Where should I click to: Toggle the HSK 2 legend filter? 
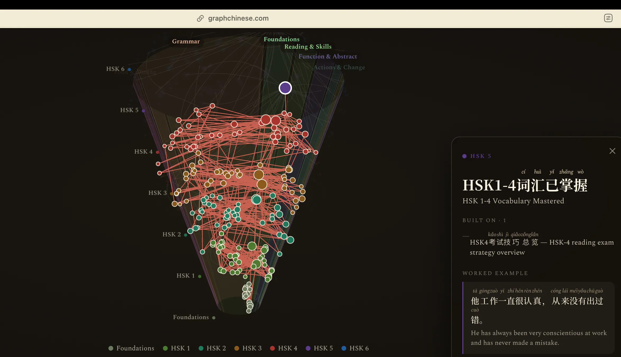(212, 348)
